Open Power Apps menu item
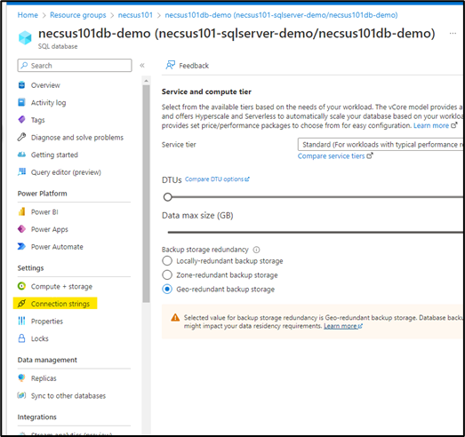Image resolution: width=465 pixels, height=437 pixels. [x=49, y=229]
